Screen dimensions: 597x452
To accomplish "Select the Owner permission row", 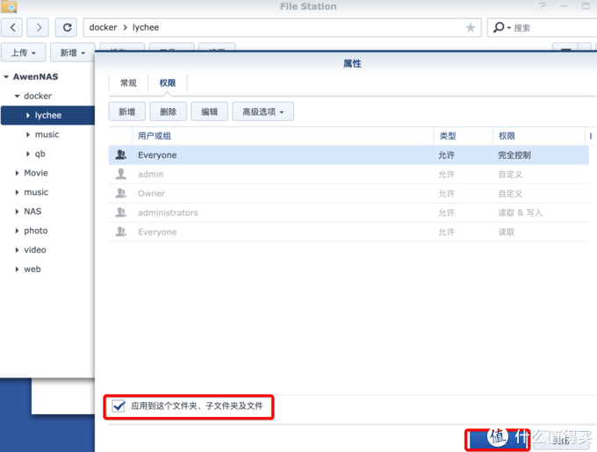I will (349, 193).
